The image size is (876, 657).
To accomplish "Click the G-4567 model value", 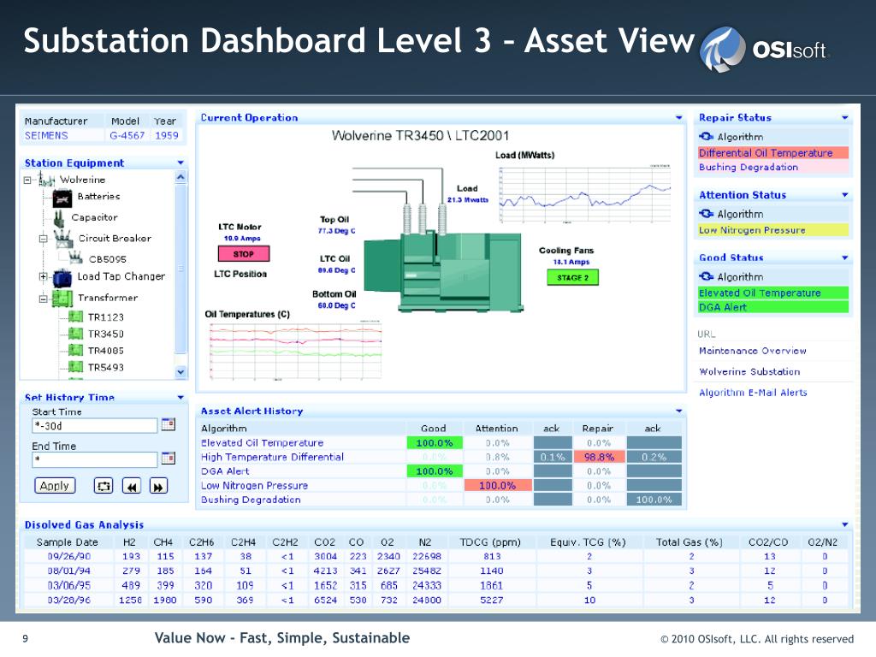I will point(127,135).
